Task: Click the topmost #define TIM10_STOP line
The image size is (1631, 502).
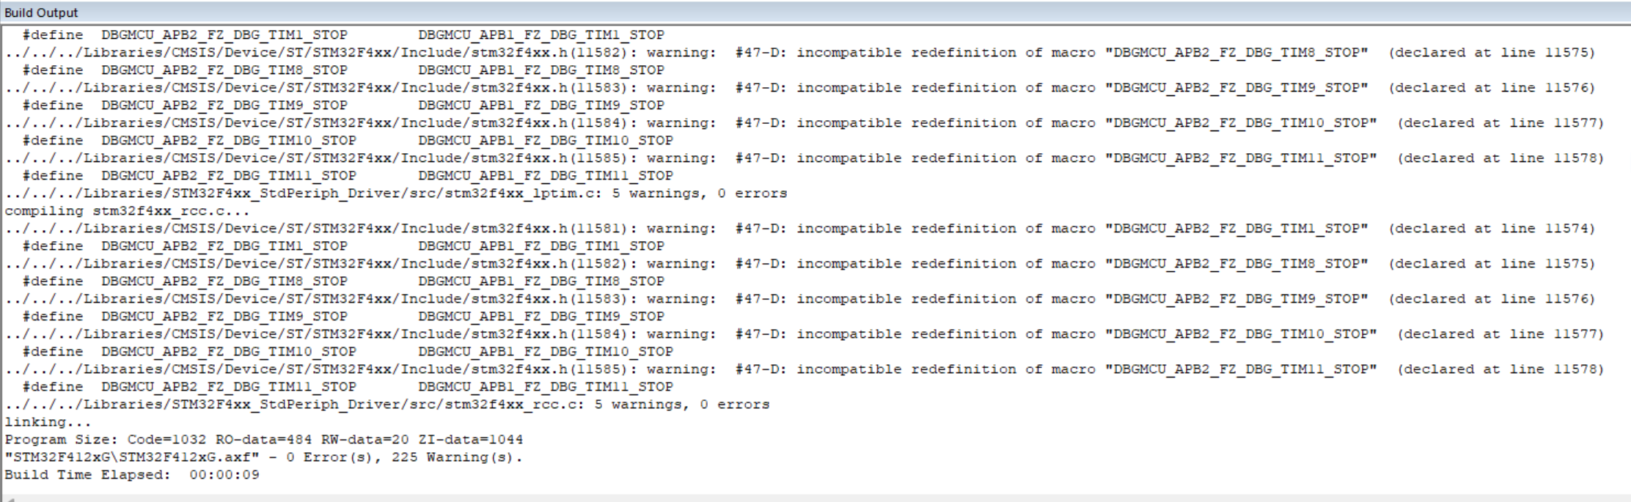Action: [x=348, y=141]
